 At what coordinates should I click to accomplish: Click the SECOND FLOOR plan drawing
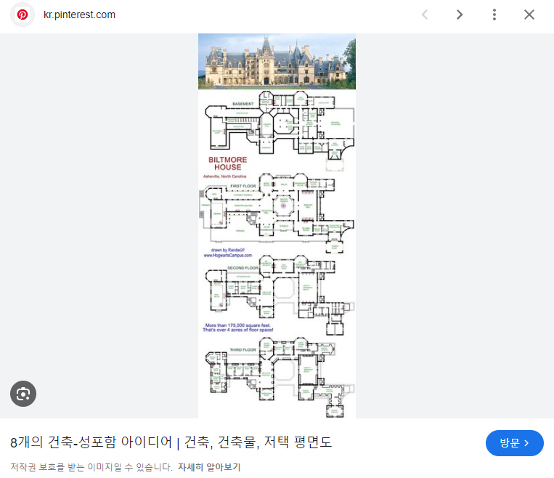coord(280,295)
